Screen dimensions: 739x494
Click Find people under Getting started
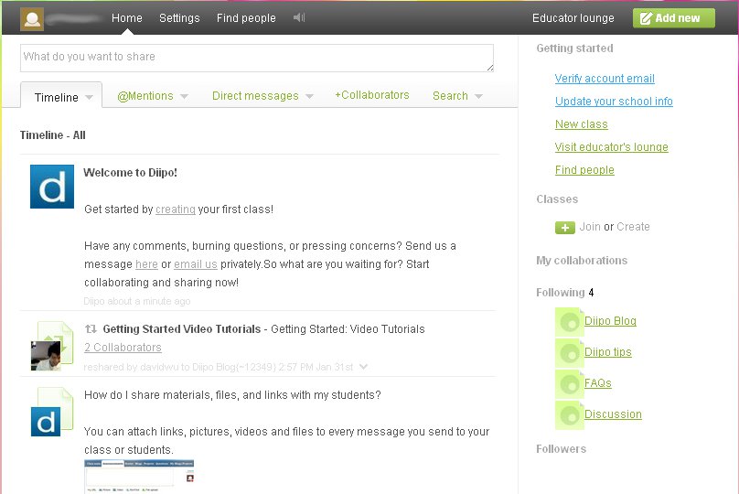coord(584,170)
